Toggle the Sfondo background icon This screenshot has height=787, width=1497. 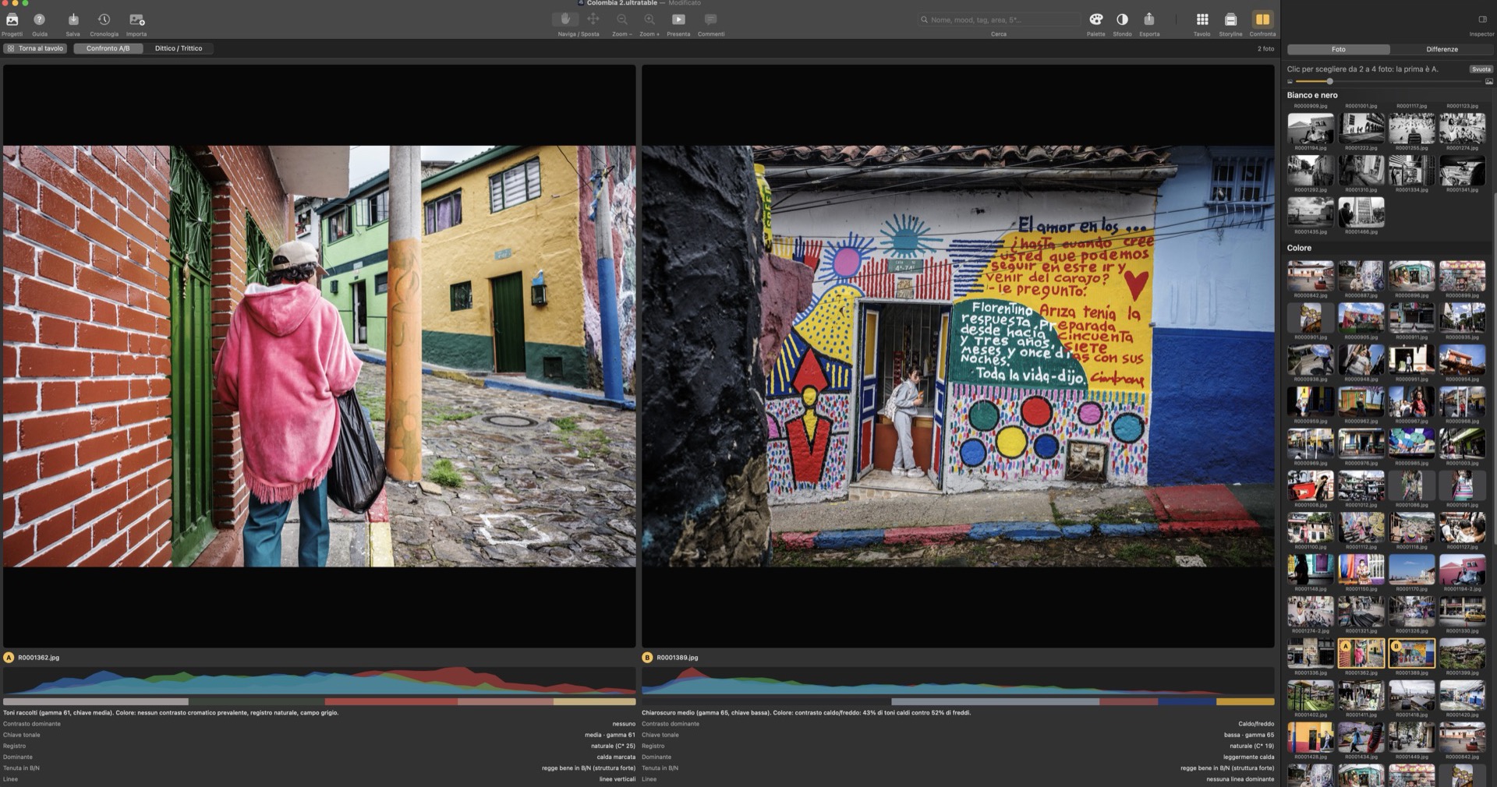1122,19
